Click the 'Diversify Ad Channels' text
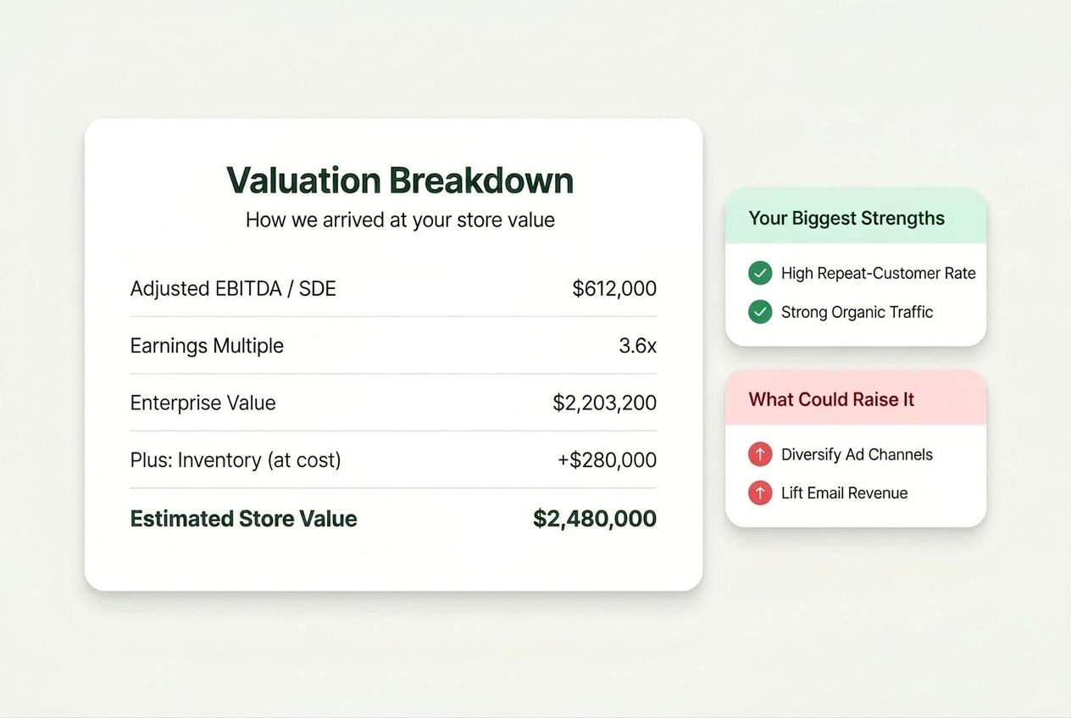Viewport: 1071px width, 718px height. (857, 454)
